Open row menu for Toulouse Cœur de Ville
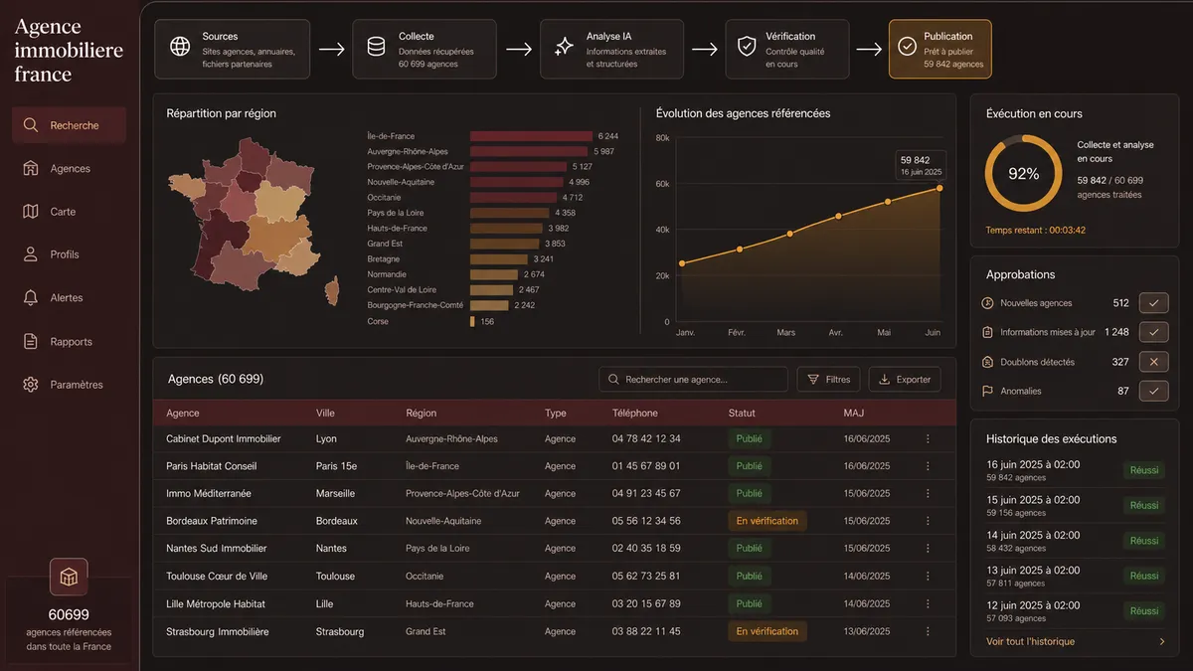 (928, 576)
